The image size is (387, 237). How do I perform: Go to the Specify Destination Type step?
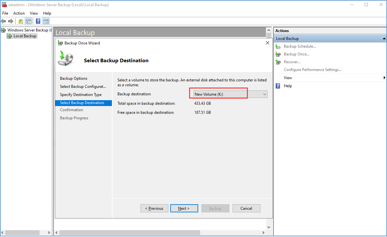[81, 95]
